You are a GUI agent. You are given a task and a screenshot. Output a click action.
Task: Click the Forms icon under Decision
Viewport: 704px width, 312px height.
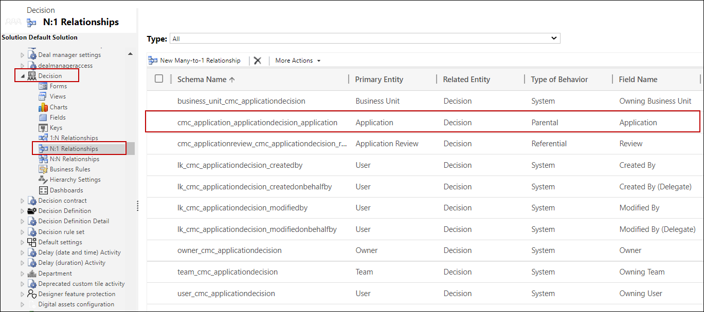coord(43,86)
